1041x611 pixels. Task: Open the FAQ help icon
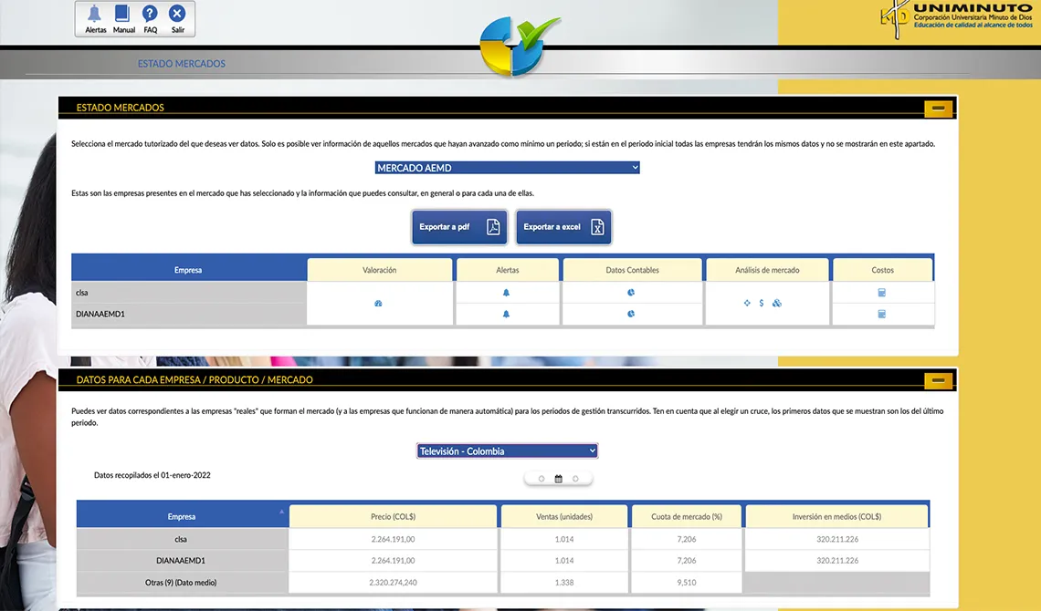point(150,18)
